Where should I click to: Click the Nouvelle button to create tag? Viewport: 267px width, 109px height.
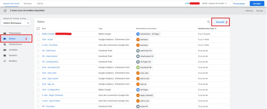(220, 22)
